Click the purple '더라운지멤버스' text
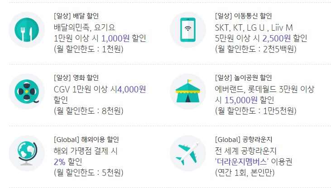This screenshot has width=331, height=188. tap(242, 162)
